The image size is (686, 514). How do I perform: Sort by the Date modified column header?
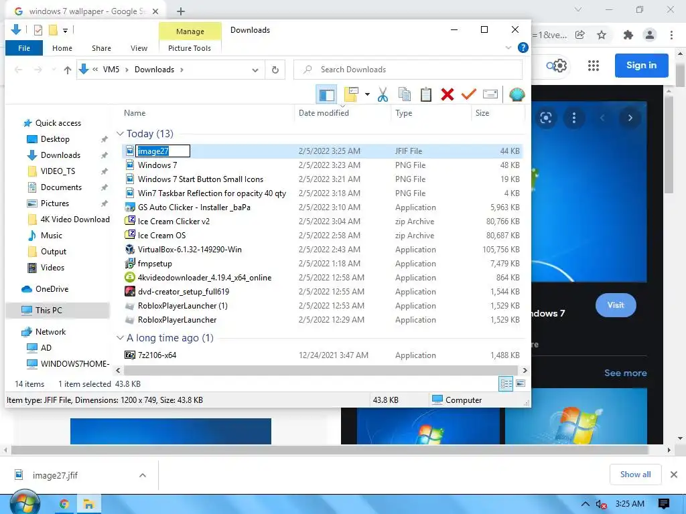point(324,112)
